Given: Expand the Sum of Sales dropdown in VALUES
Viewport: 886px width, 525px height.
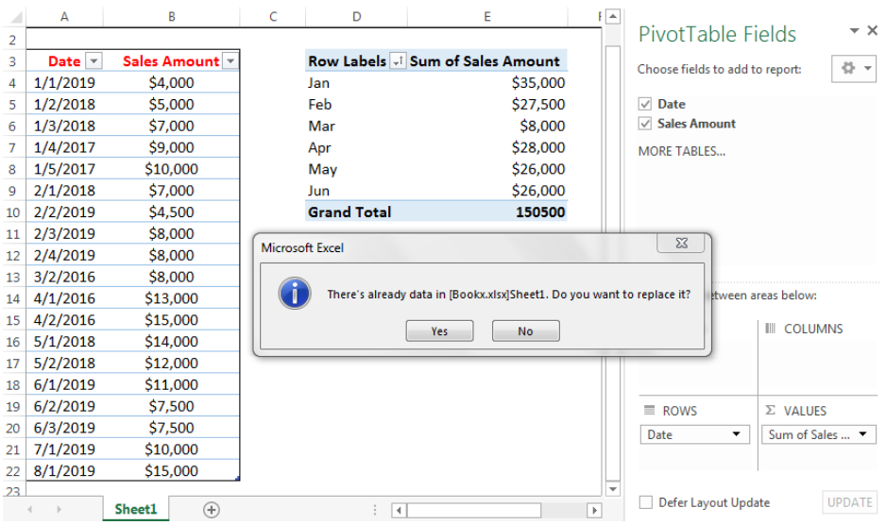Looking at the screenshot, I should (x=862, y=434).
